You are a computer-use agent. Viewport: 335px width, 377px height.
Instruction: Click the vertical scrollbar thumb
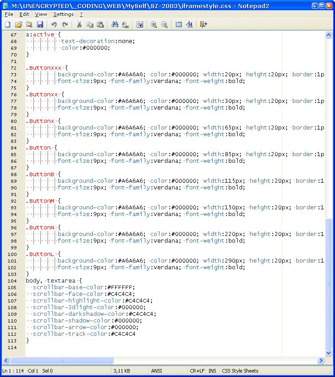point(328,283)
